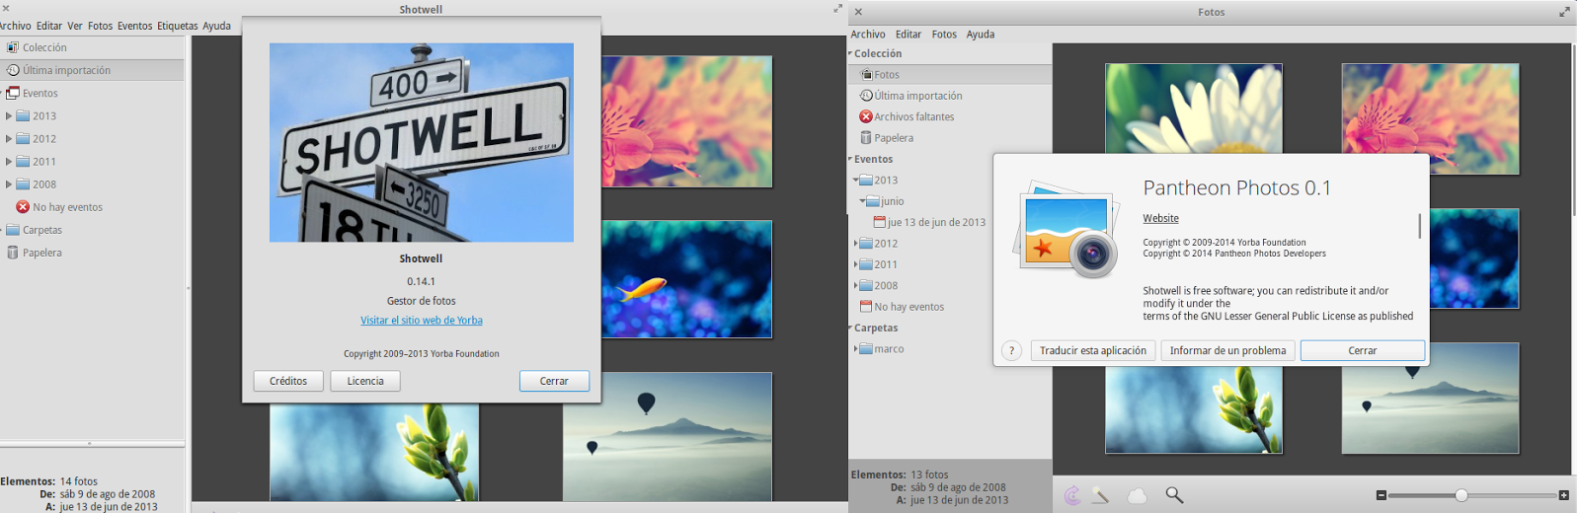
Task: Click the Eventos icon in Shotwell sidebar
Action: pos(13,93)
